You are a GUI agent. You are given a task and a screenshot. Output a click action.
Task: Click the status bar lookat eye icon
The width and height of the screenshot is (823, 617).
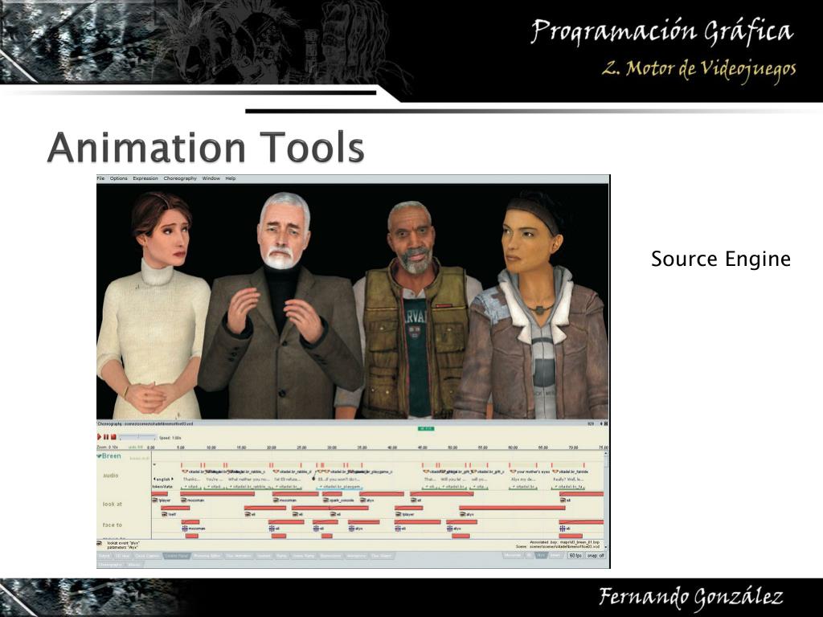pyautogui.click(x=100, y=544)
